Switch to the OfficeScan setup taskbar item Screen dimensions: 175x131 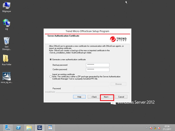40,128
